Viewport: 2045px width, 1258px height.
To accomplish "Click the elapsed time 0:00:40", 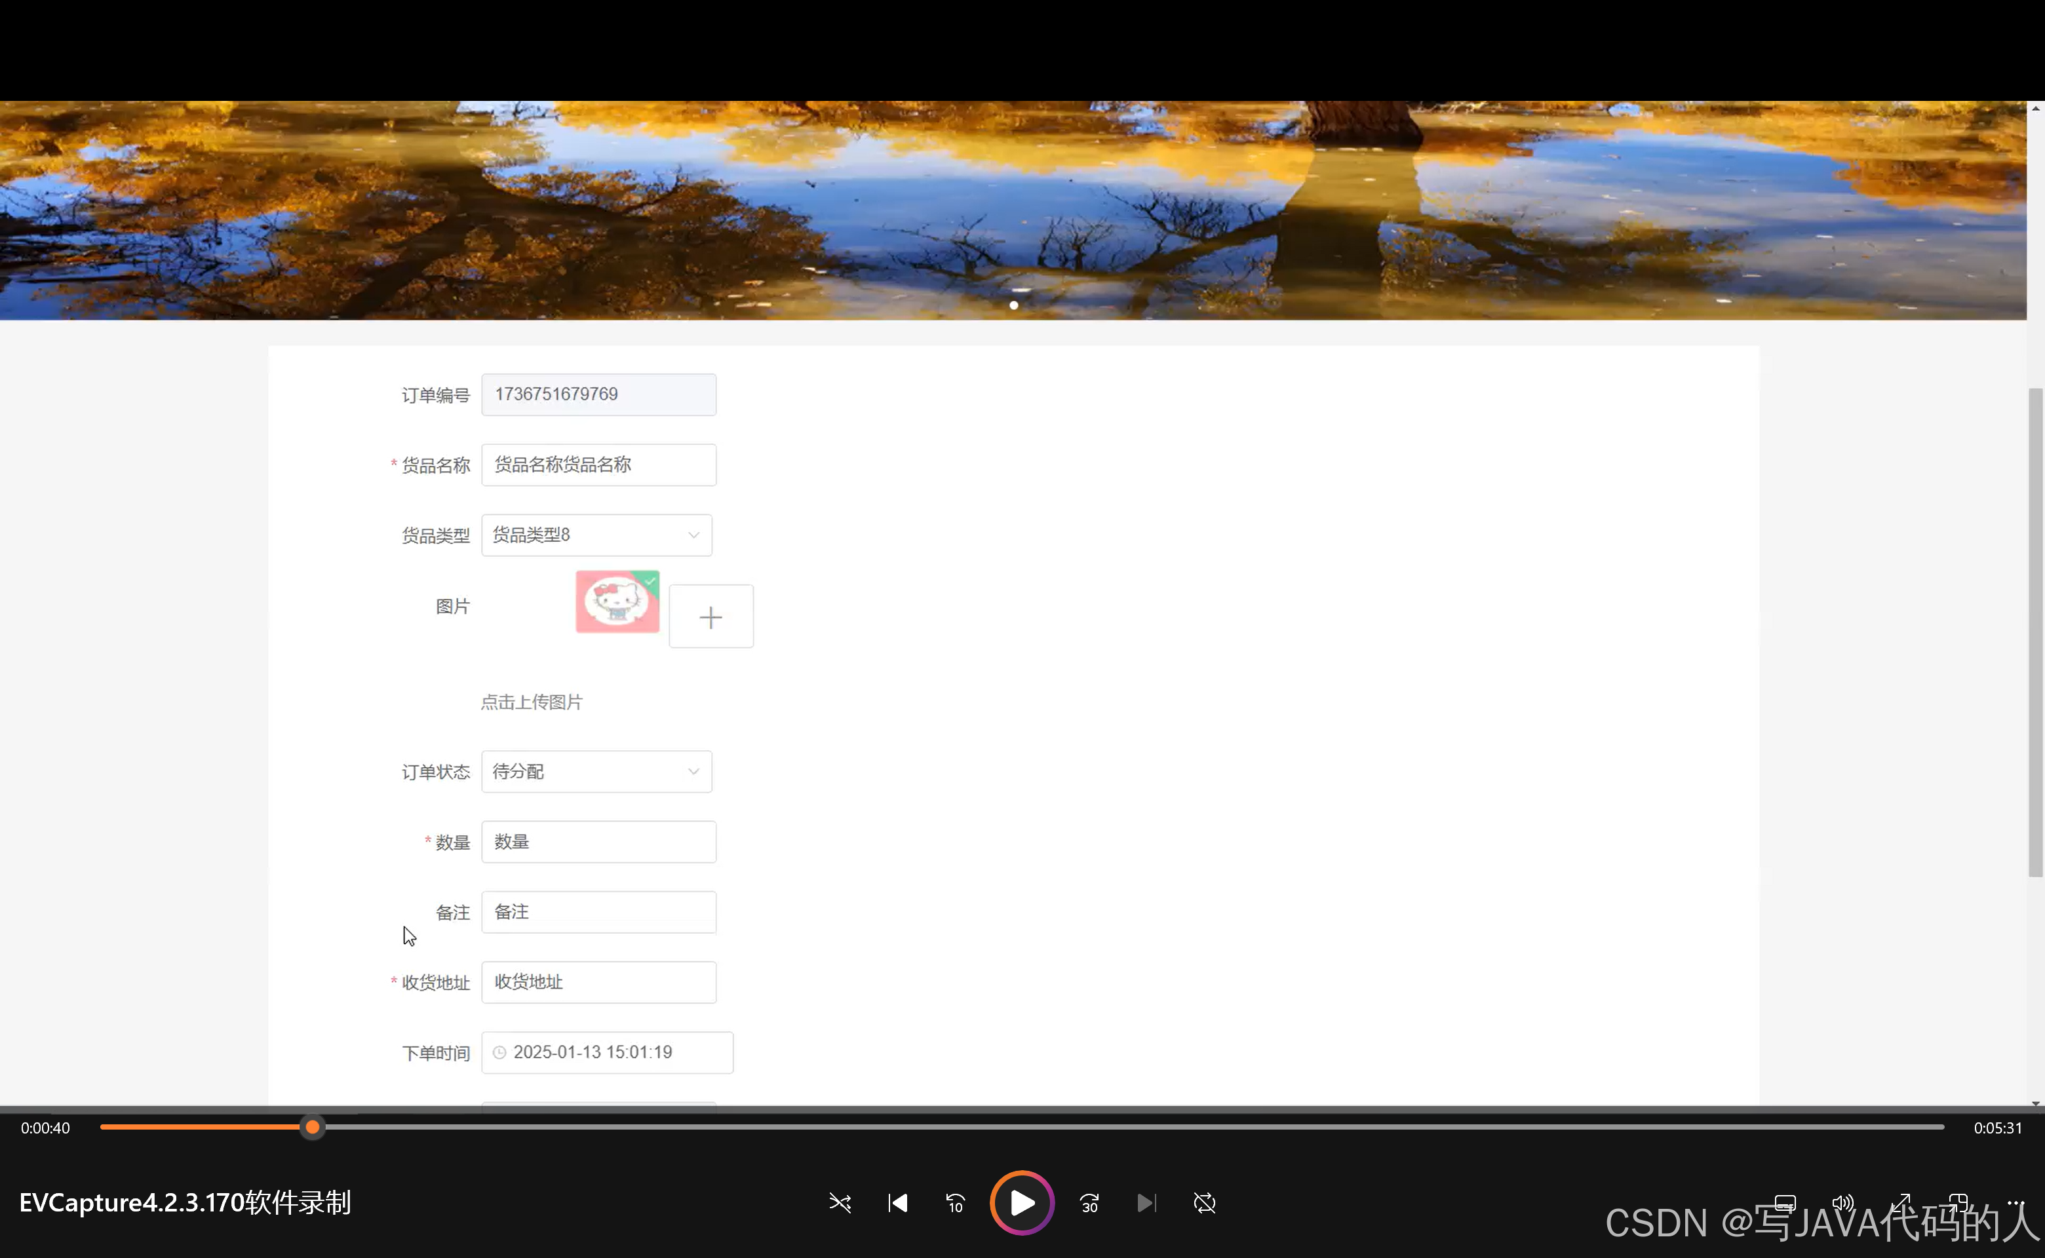I will [x=46, y=1128].
